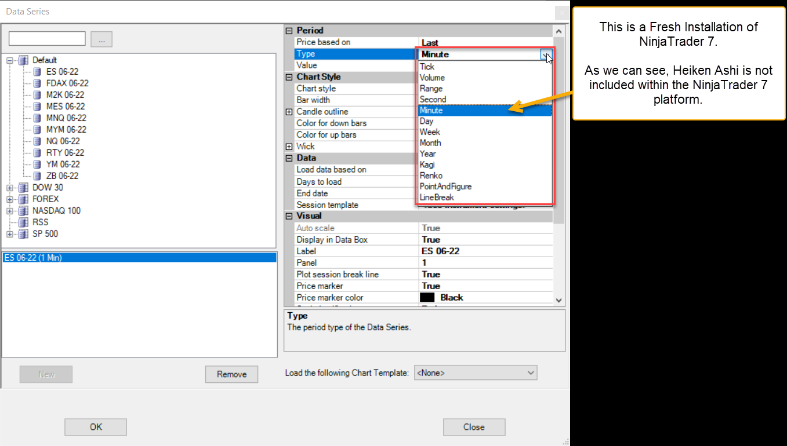Click the NASDAQ 100 list icon
The width and height of the screenshot is (787, 446).
tap(23, 211)
